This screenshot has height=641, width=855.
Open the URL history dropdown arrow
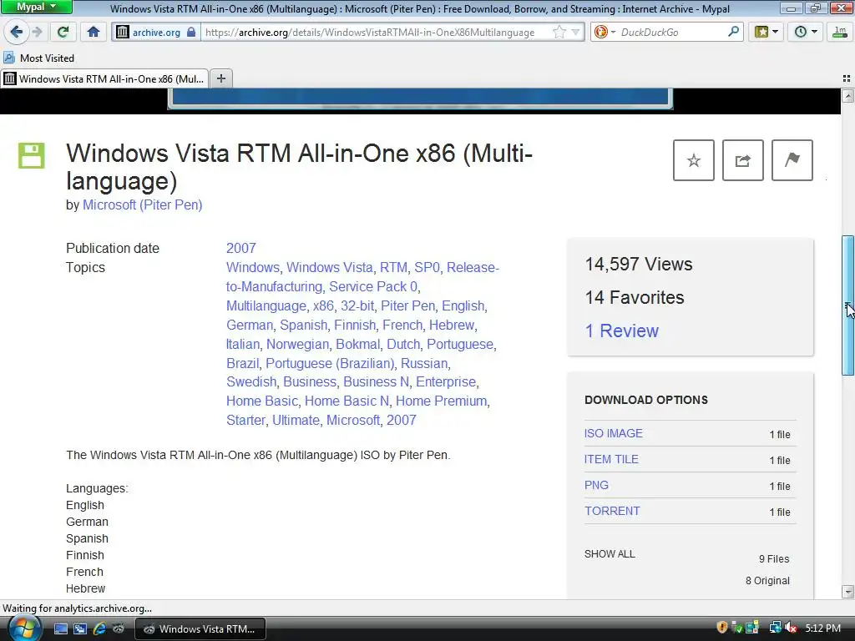pos(576,33)
